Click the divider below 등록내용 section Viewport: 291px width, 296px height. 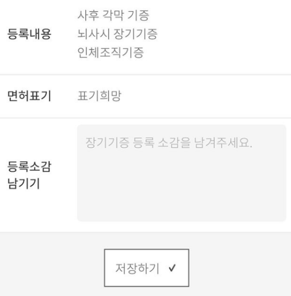click(145, 75)
